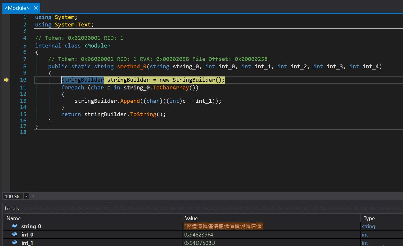
Task: Click the Value column header in Locals
Action: click(x=191, y=218)
